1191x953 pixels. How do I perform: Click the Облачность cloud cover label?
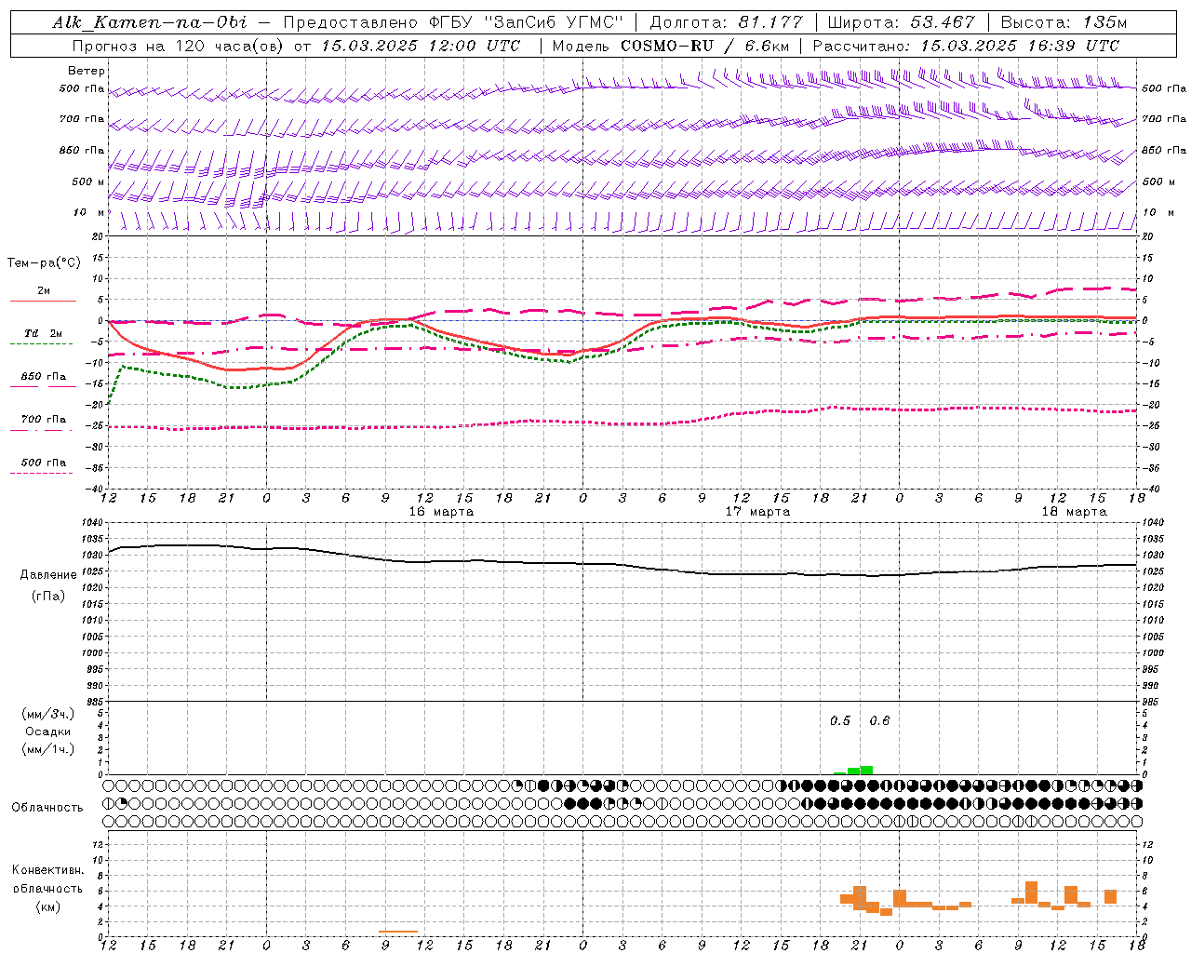point(47,808)
